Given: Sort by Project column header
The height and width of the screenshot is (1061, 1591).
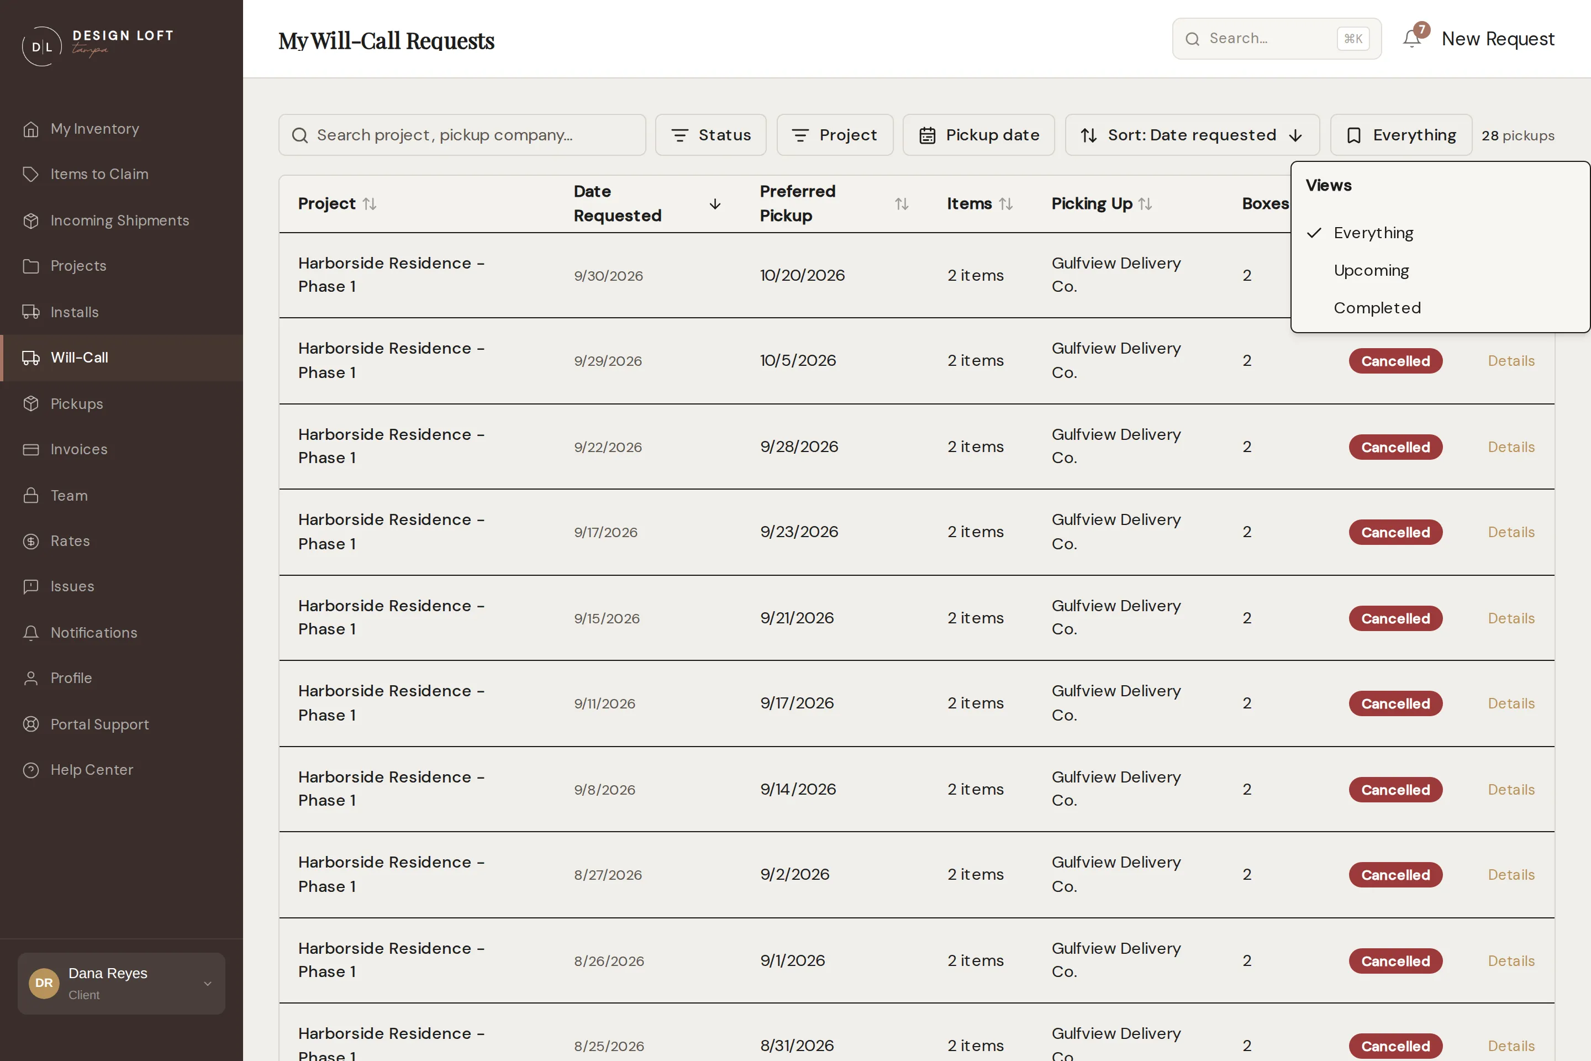Looking at the screenshot, I should coord(337,203).
